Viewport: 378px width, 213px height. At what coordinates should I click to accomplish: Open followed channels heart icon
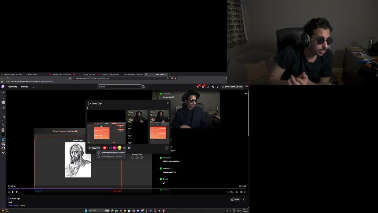click(x=3, y=98)
